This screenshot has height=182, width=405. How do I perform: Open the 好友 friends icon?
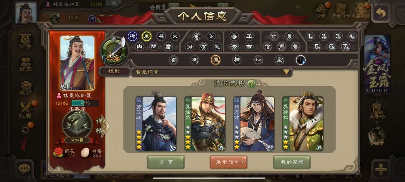[25, 64]
